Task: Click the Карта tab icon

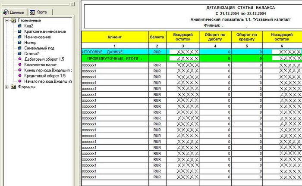Action: pos(32,12)
